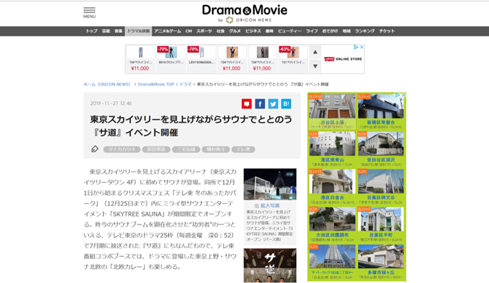Share article on Twitter
The image size is (489, 283).
[273, 104]
